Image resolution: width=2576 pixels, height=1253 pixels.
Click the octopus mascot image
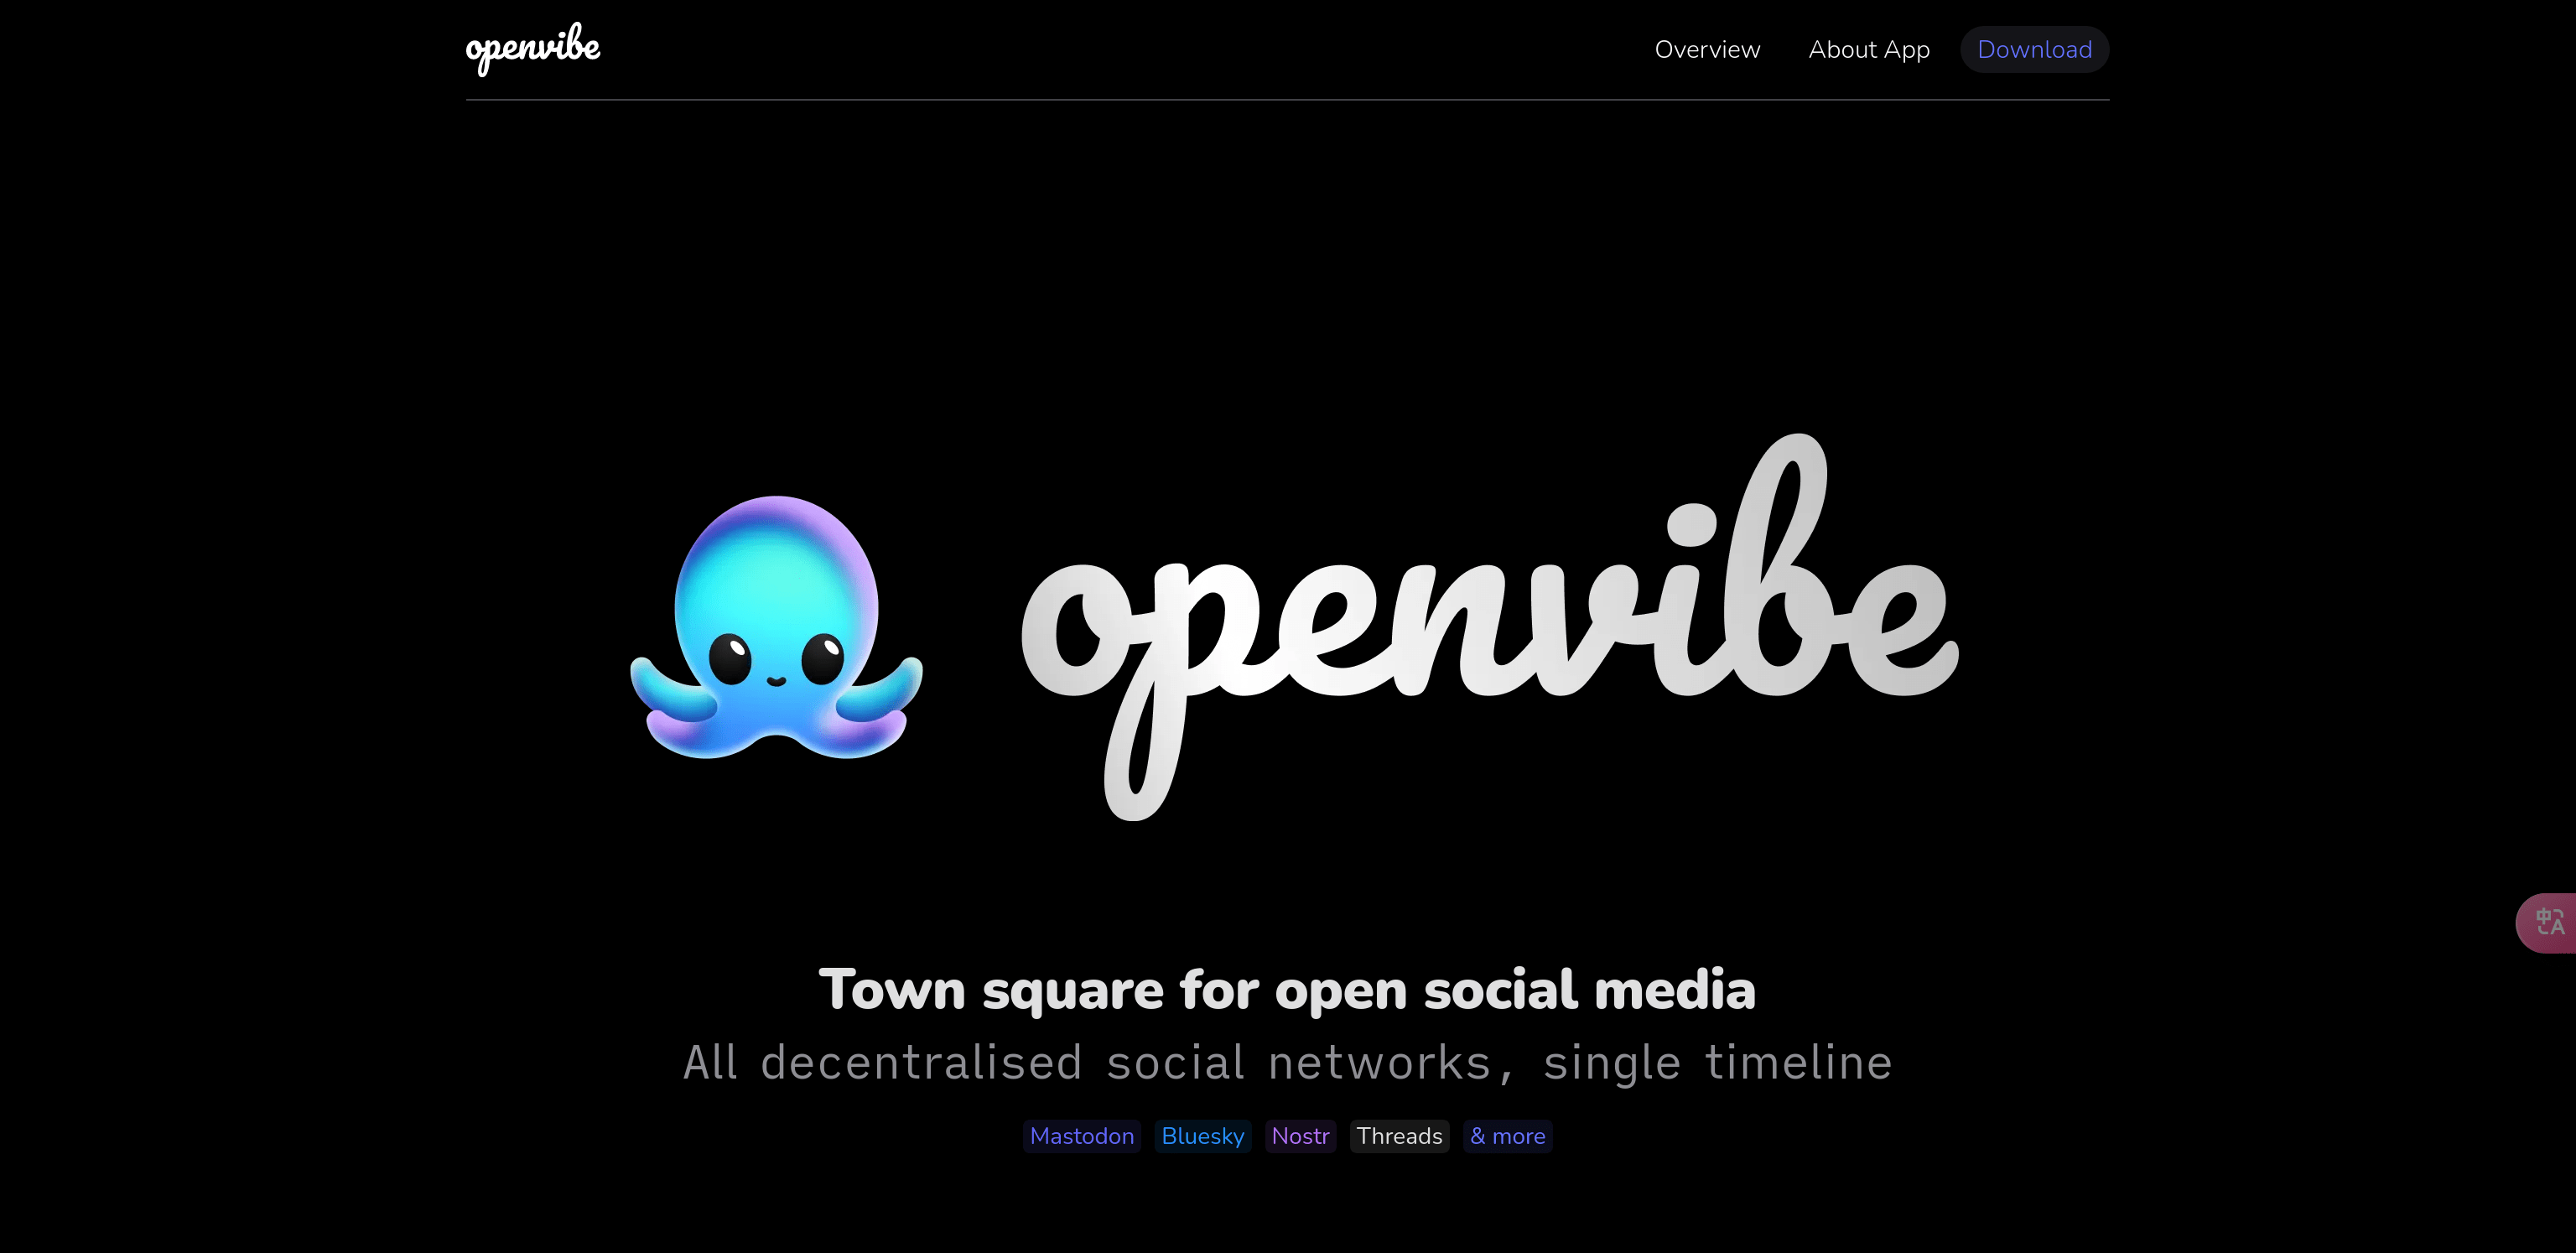click(777, 628)
